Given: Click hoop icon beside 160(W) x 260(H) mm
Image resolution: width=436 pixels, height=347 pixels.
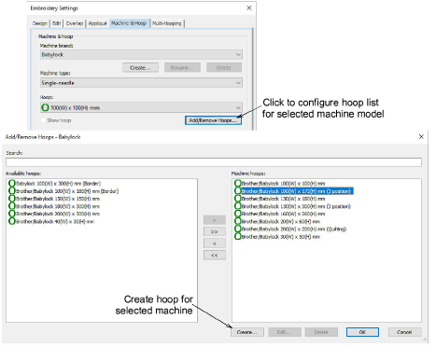Looking at the screenshot, I should [x=238, y=214].
